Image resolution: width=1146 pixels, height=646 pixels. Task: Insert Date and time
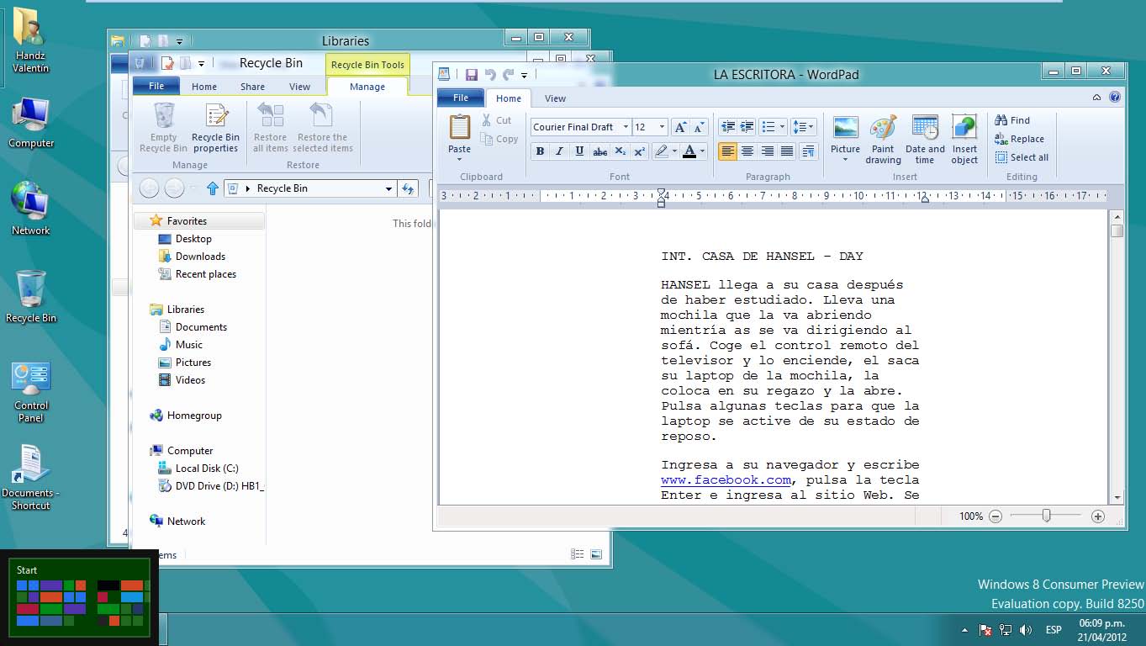925,140
